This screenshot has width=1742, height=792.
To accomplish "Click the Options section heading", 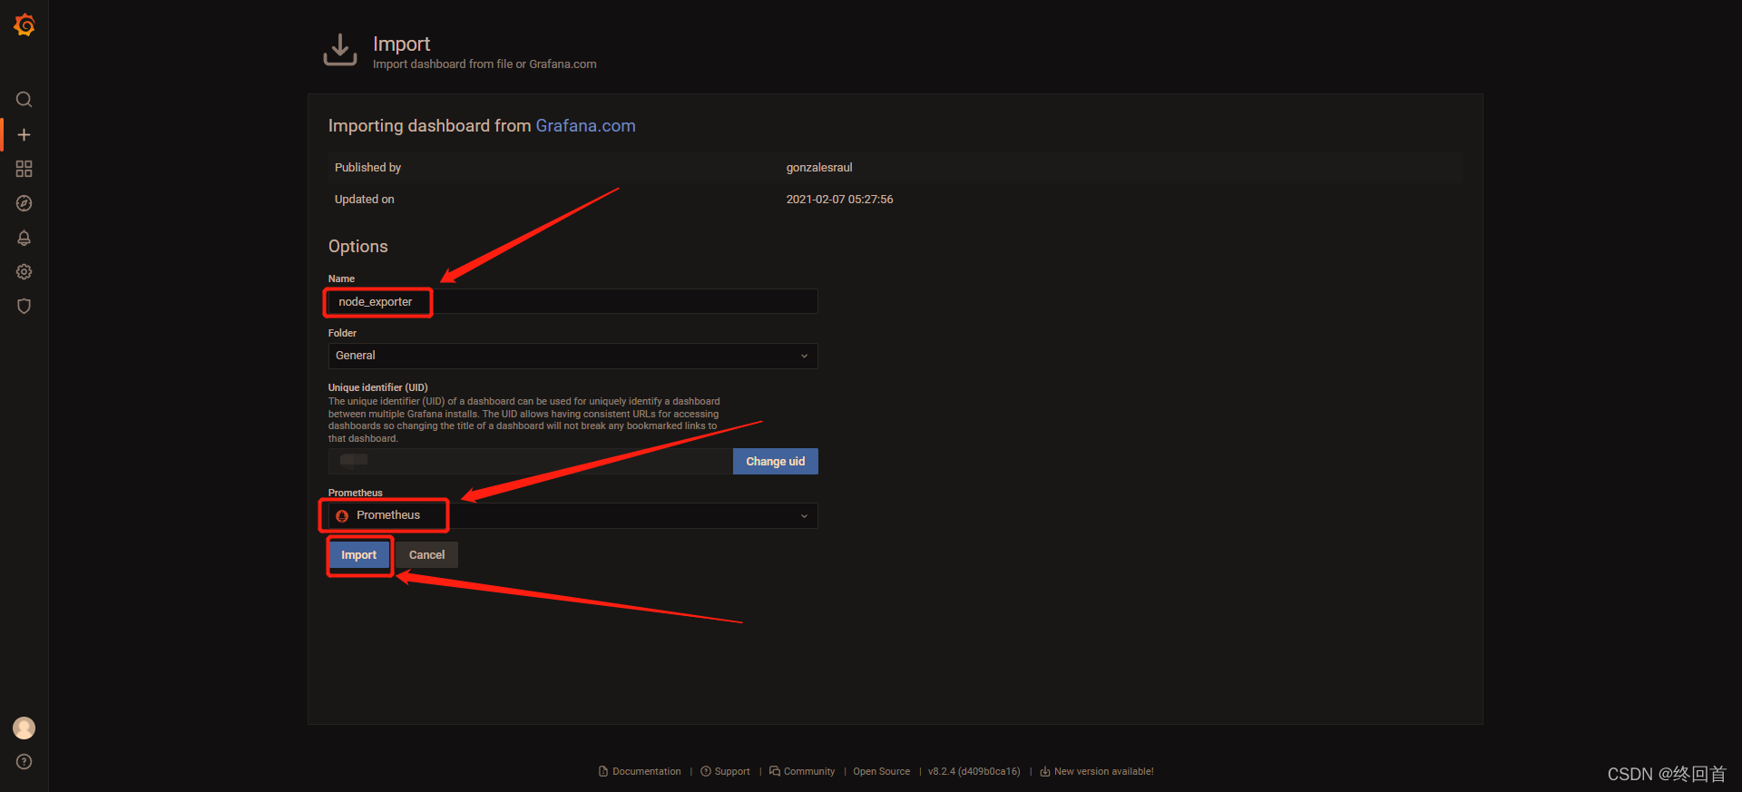I will coord(358,247).
